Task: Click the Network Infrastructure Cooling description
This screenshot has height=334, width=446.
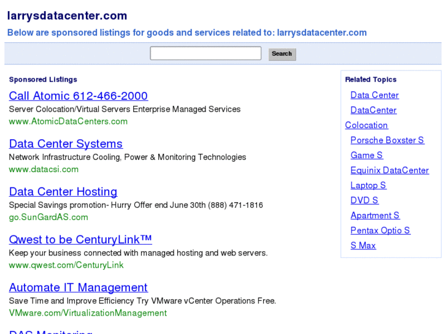Action: tap(128, 157)
